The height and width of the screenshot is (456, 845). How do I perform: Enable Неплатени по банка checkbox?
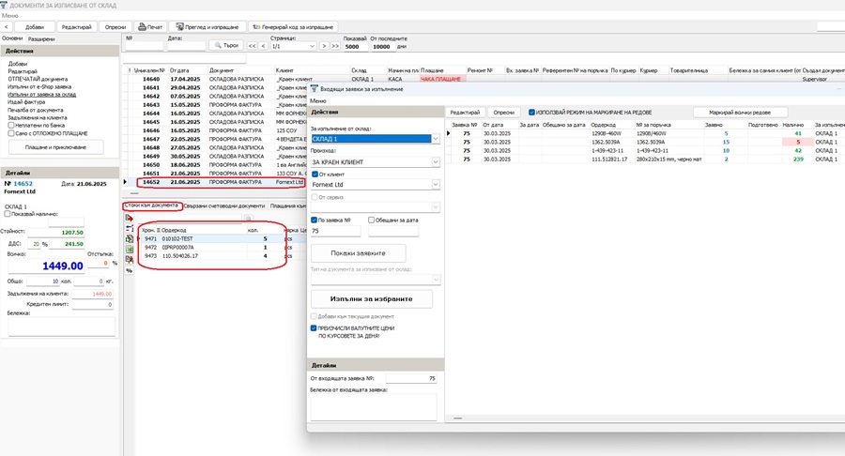(x=10, y=125)
